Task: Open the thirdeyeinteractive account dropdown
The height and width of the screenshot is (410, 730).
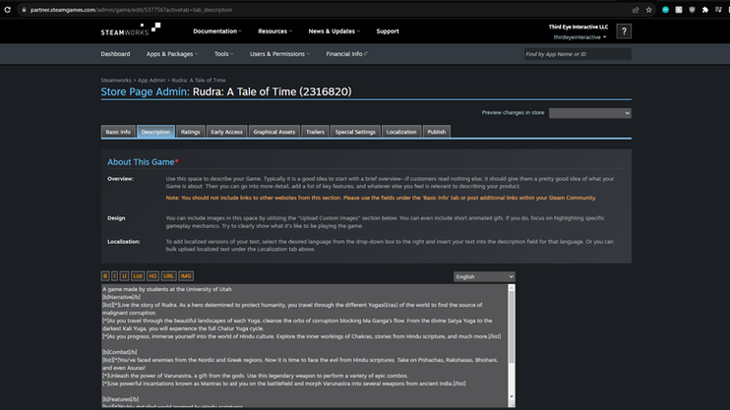Action: pyautogui.click(x=579, y=37)
